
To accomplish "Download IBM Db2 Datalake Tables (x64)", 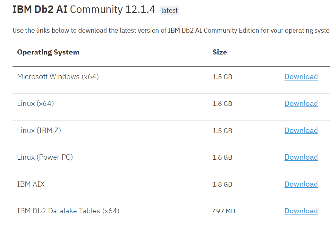I will point(301,211).
